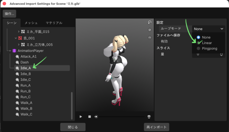Image resolution: width=229 pixels, height=132 pixels.
Task: Toggle the second light icon in preview
Action: pyautogui.click(x=150, y=38)
